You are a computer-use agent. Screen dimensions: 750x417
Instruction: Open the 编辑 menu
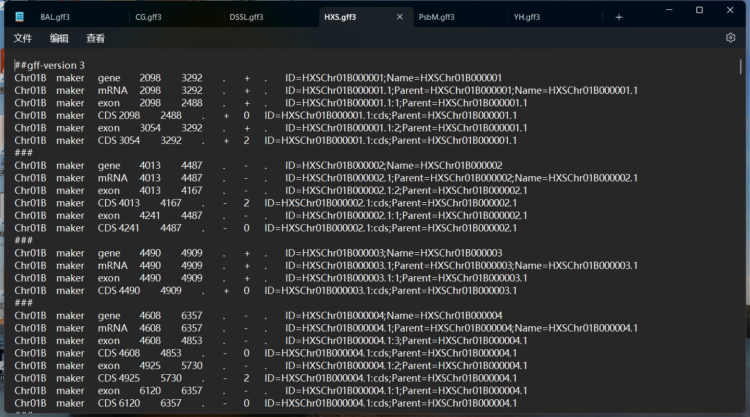pyautogui.click(x=59, y=38)
